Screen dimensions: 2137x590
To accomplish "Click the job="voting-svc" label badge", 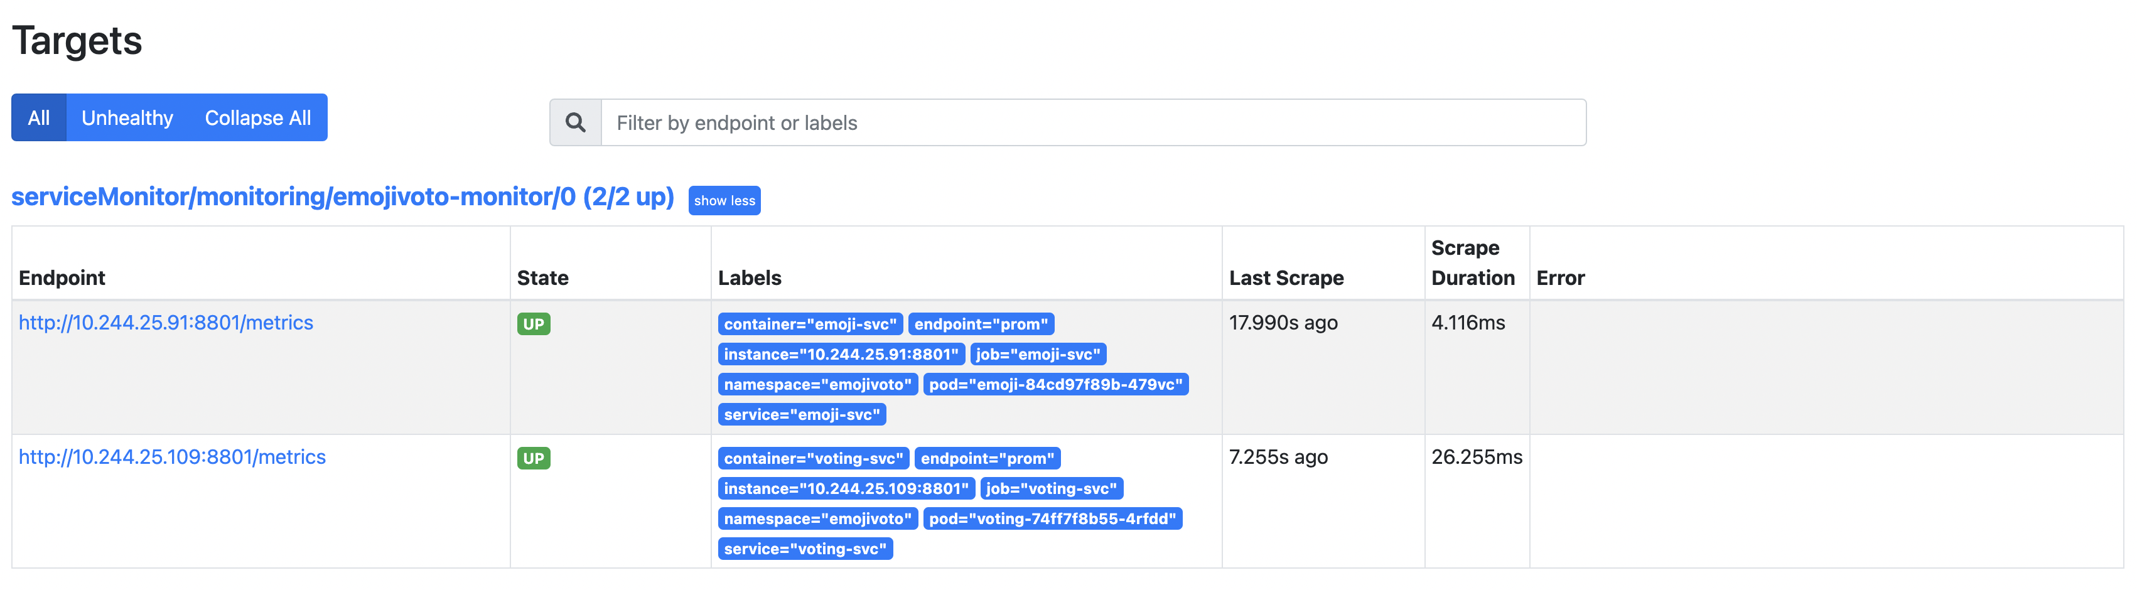I will 1051,489.
